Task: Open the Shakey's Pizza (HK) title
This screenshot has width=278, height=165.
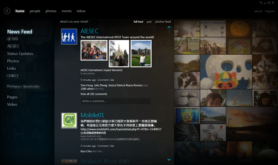Action: (x=105, y=162)
